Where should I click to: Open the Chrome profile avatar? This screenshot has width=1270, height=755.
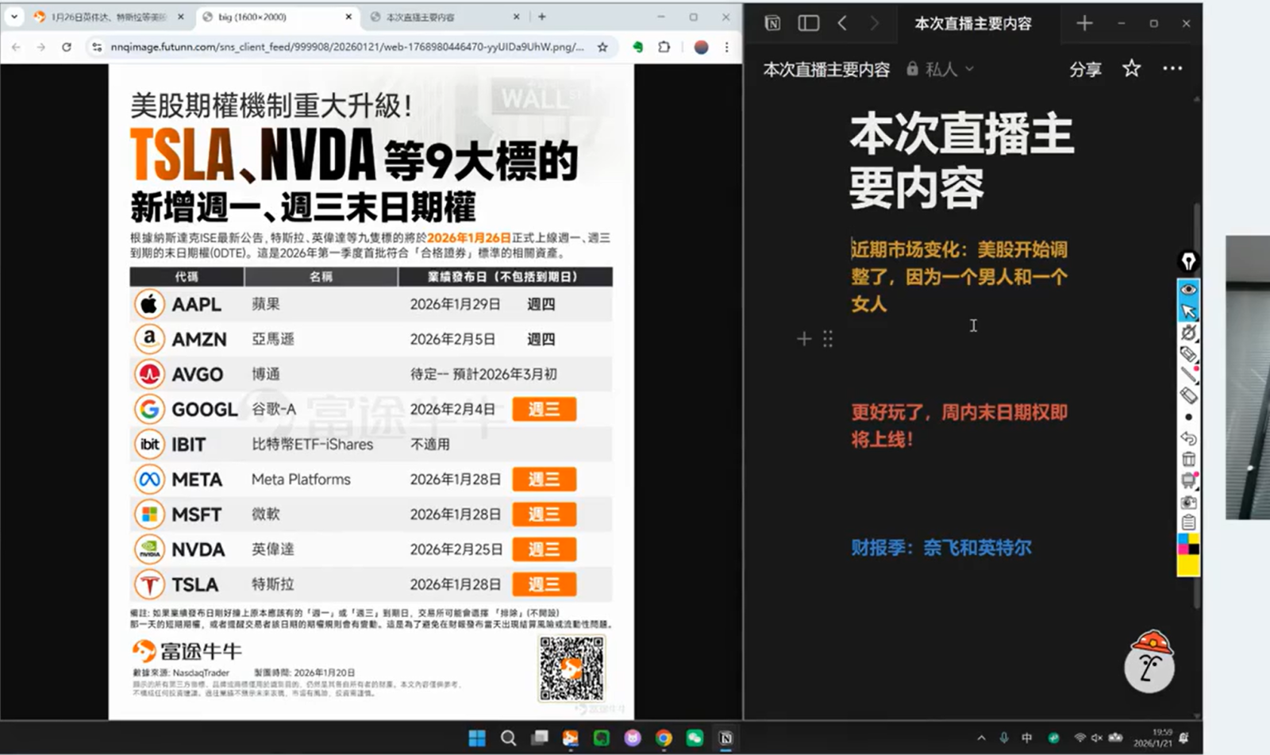pos(701,47)
